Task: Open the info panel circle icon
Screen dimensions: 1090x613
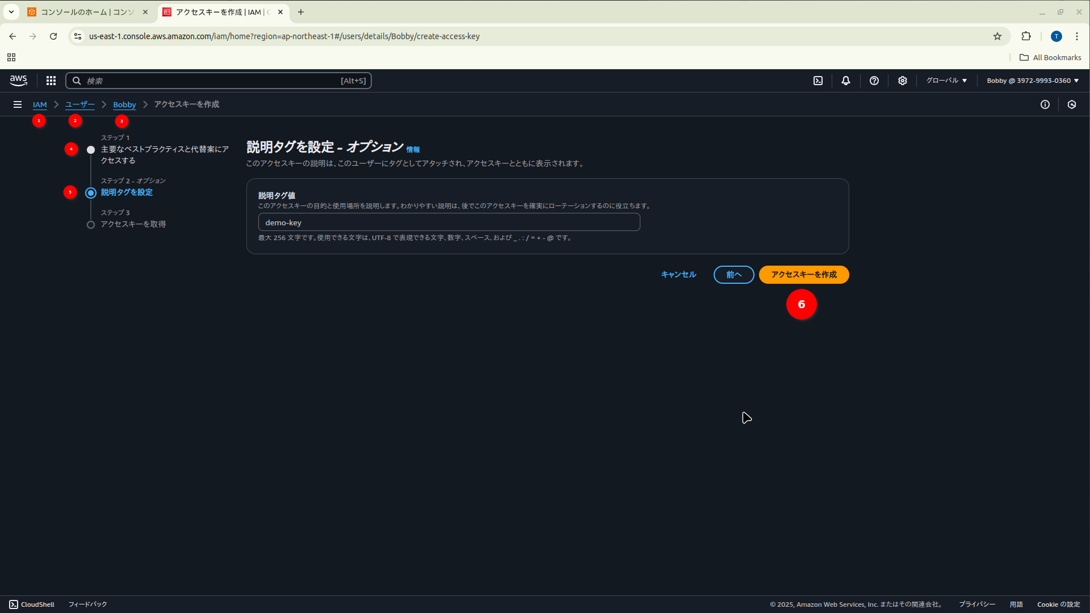Action: click(x=1045, y=104)
